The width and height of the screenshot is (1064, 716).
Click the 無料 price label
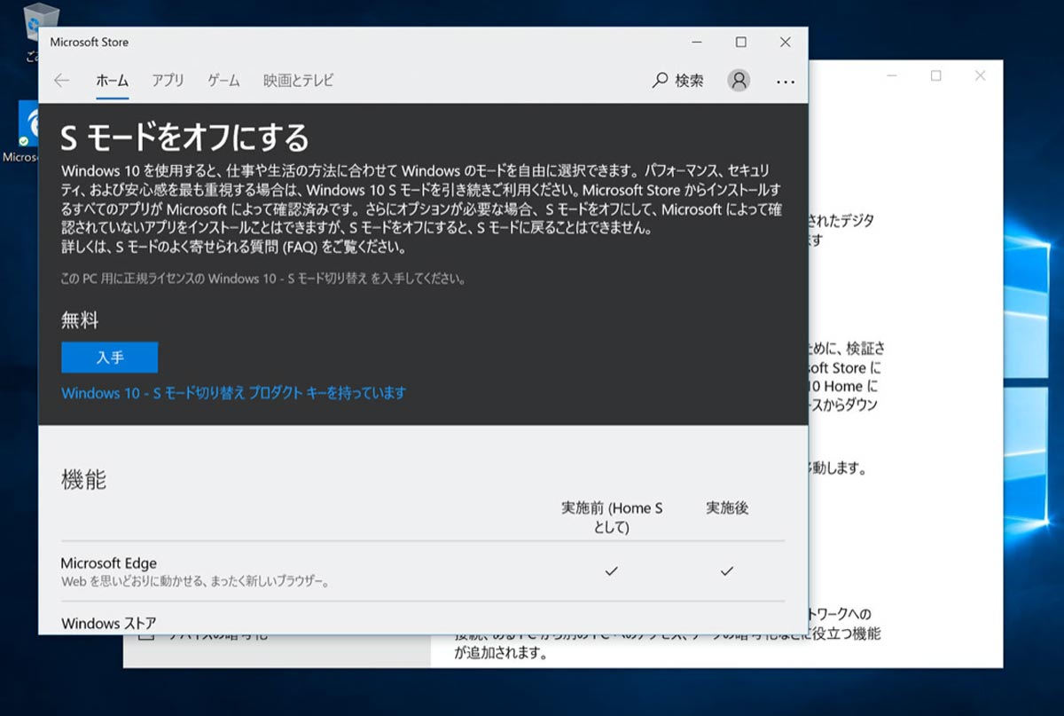80,320
